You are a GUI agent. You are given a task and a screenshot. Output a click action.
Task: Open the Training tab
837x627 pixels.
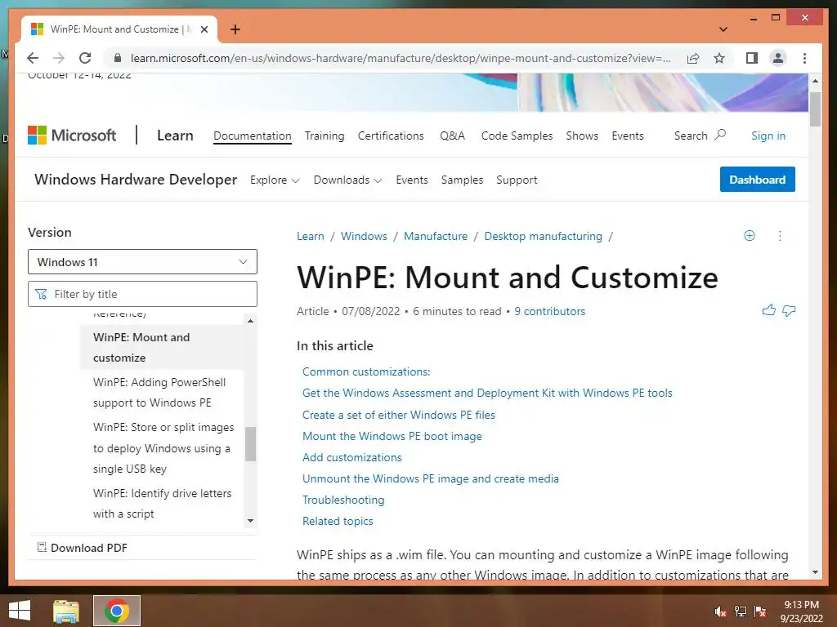[x=325, y=136]
